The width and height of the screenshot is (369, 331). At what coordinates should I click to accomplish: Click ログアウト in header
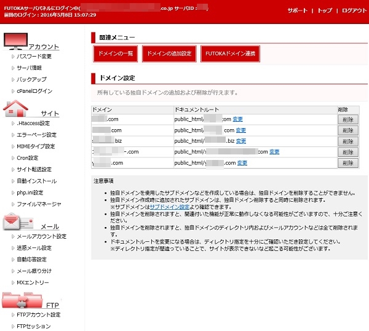pos(354,10)
